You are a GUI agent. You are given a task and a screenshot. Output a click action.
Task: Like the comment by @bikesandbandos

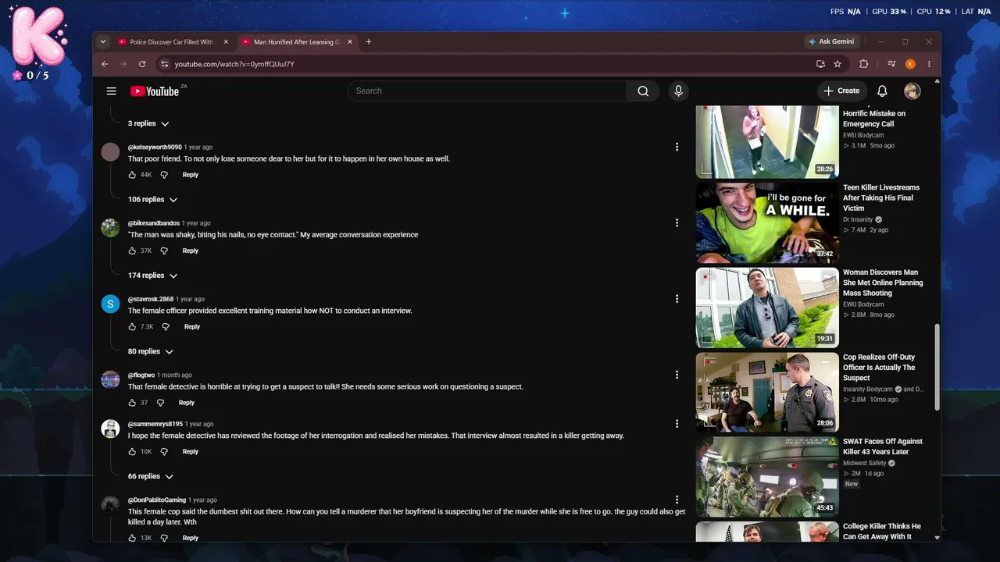132,251
